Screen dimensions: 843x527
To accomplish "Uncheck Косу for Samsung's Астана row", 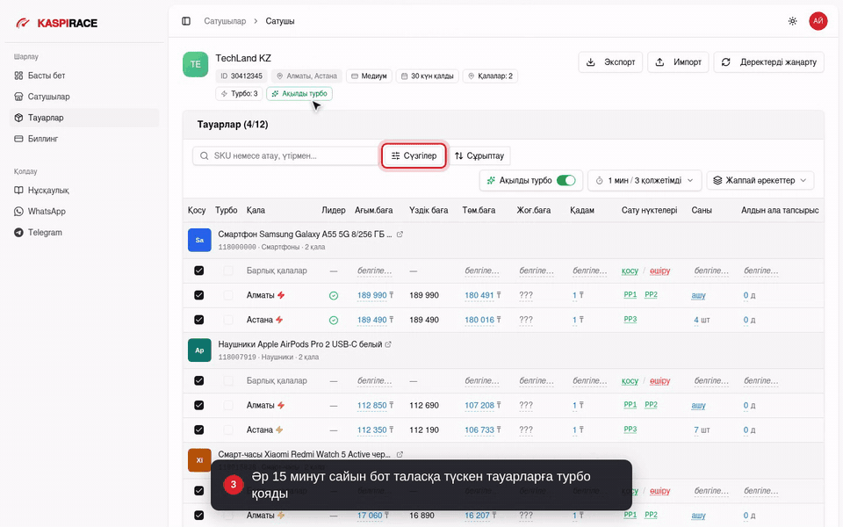I will tap(199, 320).
